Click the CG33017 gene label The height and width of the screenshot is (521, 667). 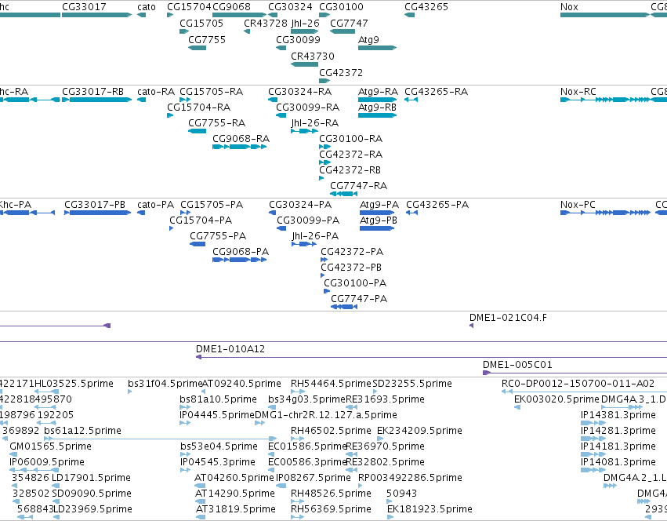84,7
